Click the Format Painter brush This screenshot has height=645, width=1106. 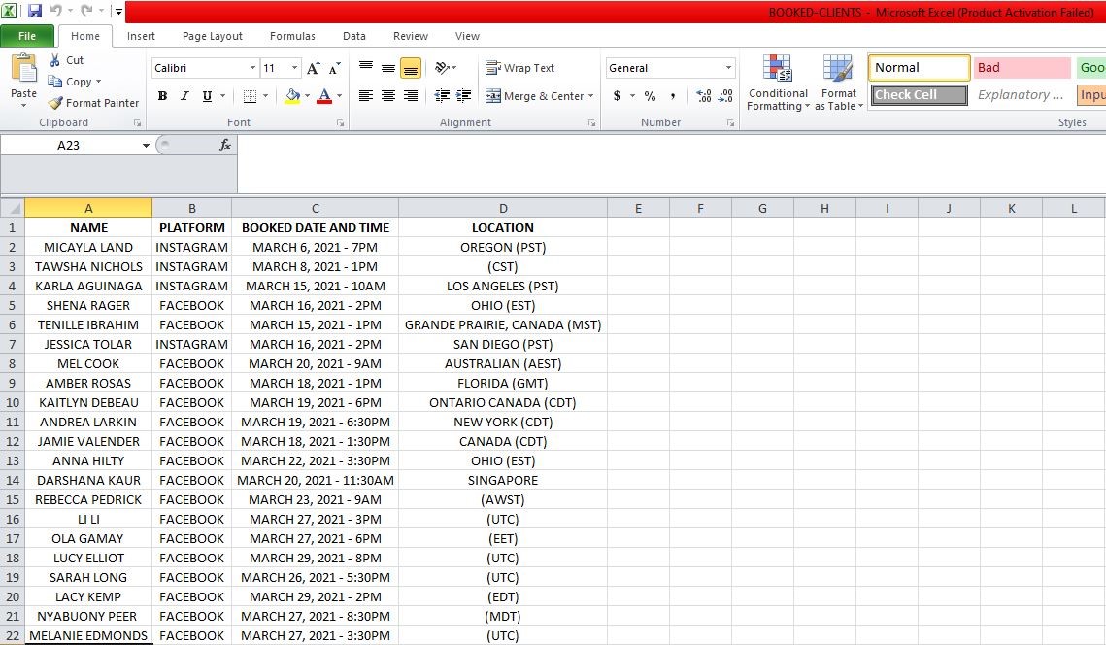[x=55, y=103]
